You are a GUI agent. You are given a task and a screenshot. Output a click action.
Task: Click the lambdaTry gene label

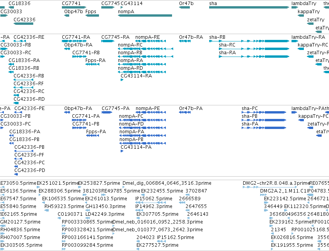(304, 3)
